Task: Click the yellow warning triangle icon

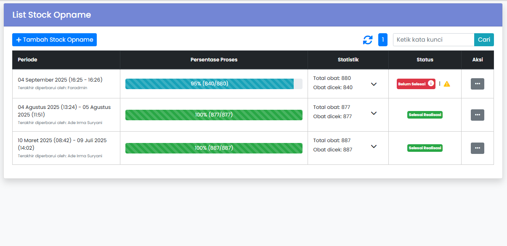Action: [x=447, y=84]
